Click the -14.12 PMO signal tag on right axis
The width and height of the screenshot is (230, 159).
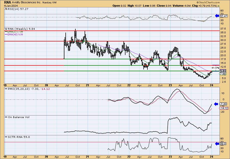224,108
